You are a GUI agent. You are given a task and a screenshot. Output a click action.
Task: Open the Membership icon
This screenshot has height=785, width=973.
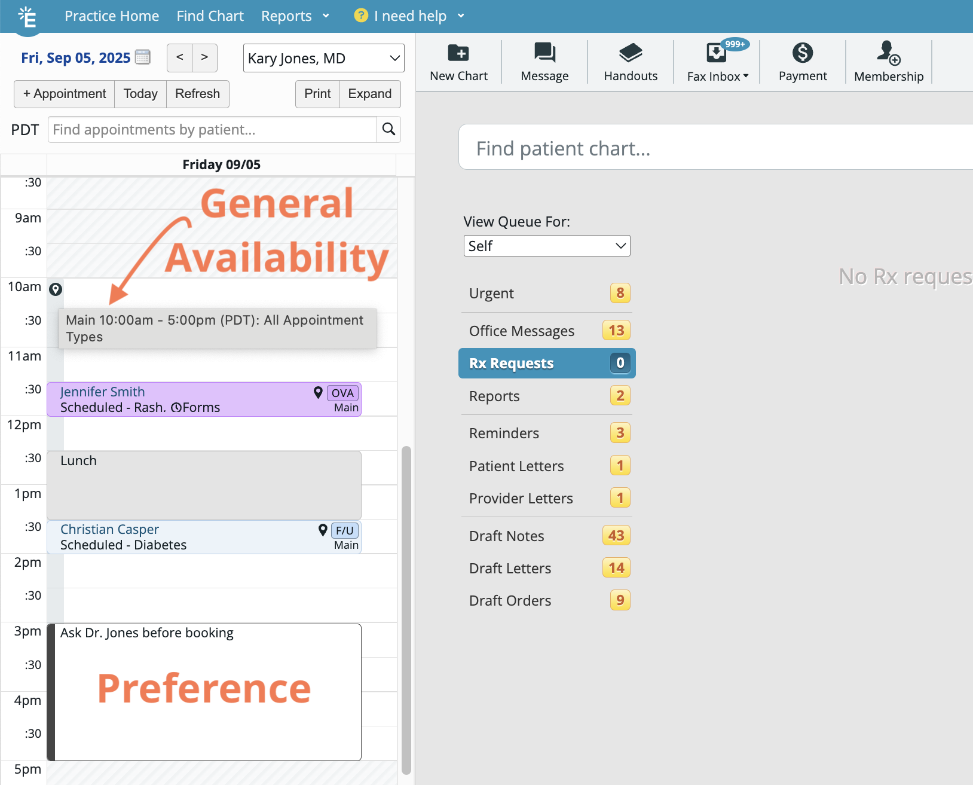pos(888,53)
